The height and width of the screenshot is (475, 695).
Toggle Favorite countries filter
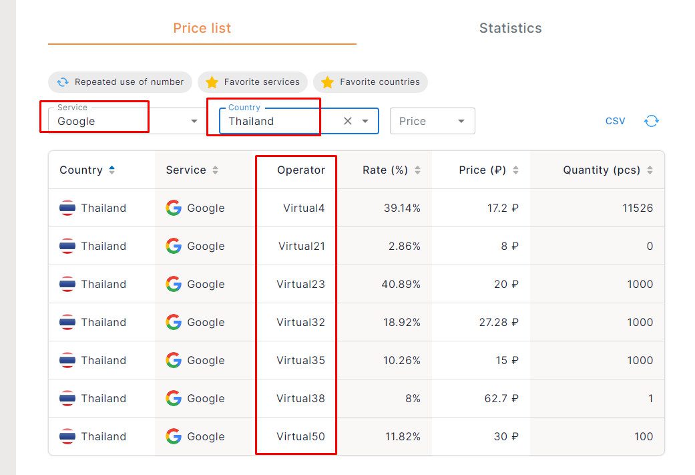tap(371, 82)
